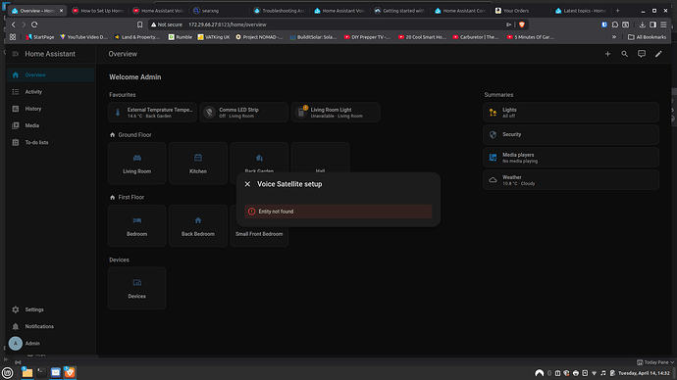Open the All Bookmarks folder

pos(647,37)
